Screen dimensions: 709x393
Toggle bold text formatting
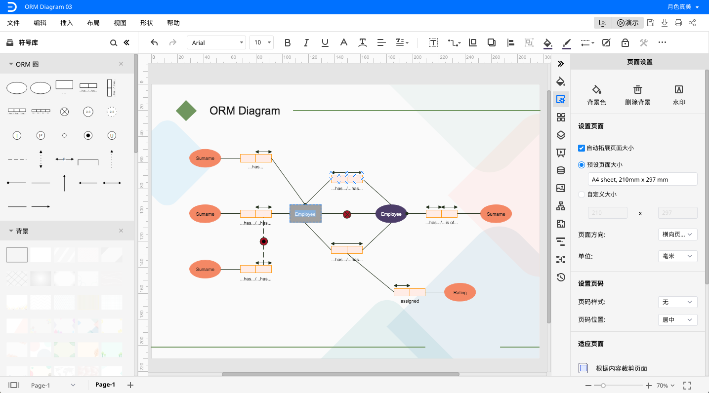tap(288, 42)
